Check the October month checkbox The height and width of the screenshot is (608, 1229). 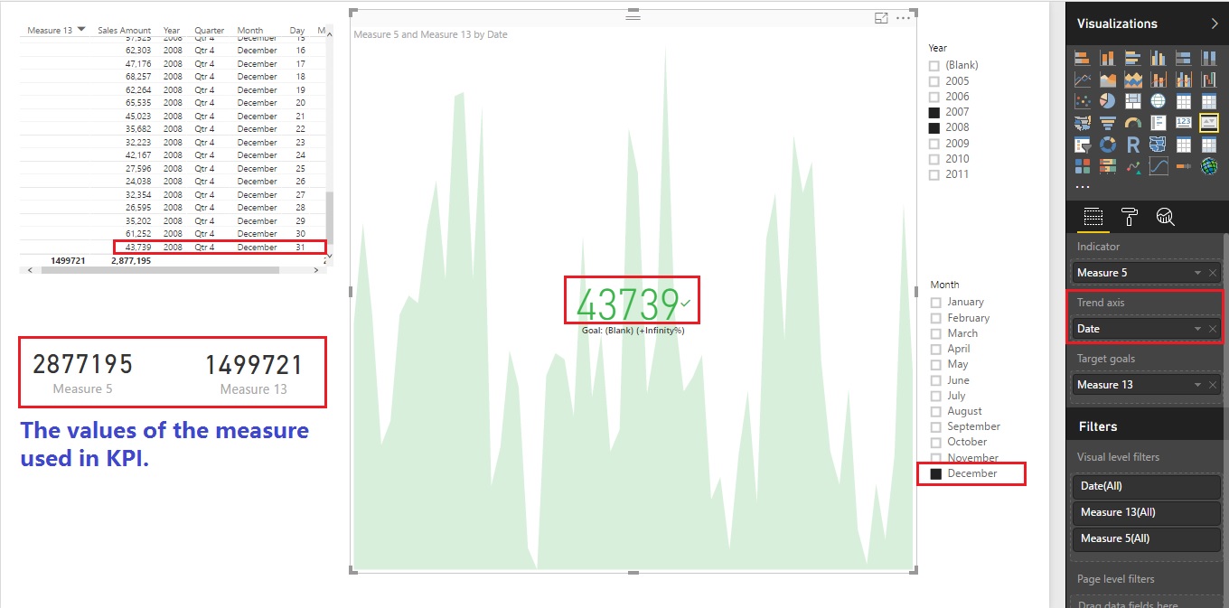click(x=936, y=442)
